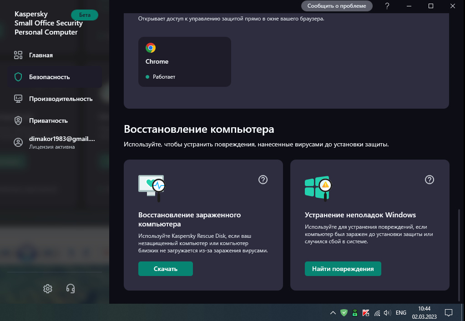The width and height of the screenshot is (465, 321).
Task: Click the Бета badge
Action: [x=85, y=15]
